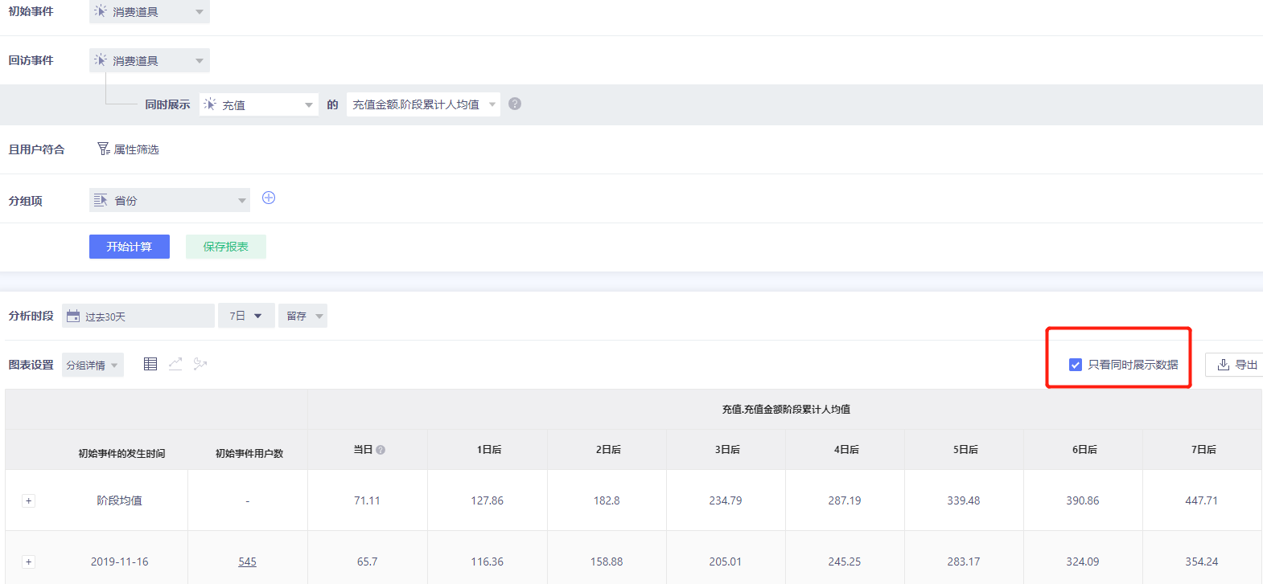Open the 7日 period dropdown

[246, 316]
